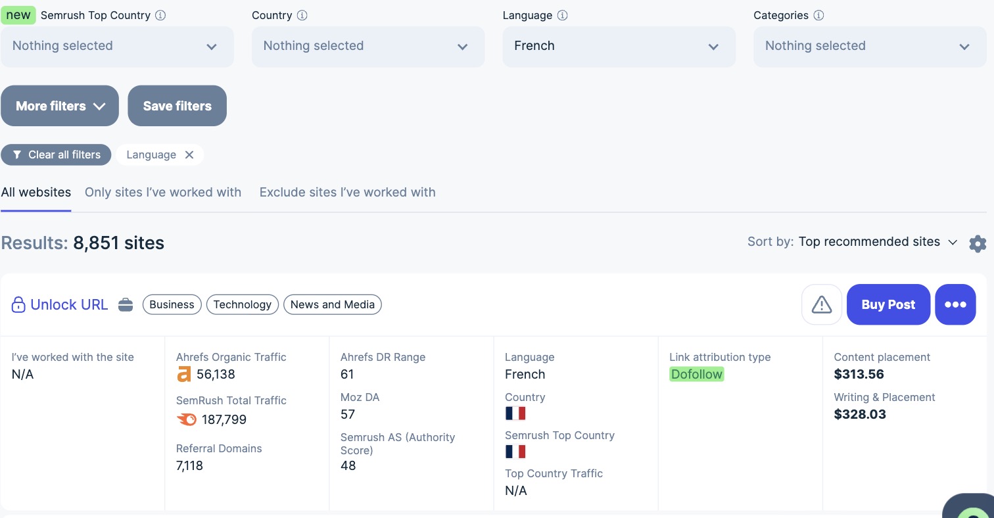Click the Save filters button
The width and height of the screenshot is (994, 518).
point(177,106)
